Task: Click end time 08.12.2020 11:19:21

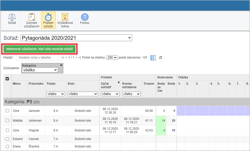Action: coord(132,121)
